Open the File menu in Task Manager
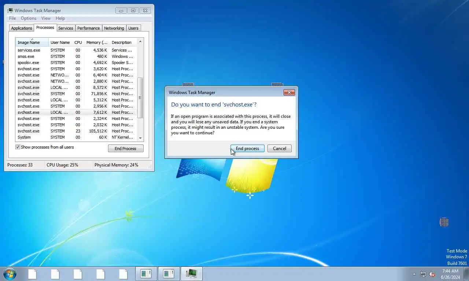 (12, 18)
